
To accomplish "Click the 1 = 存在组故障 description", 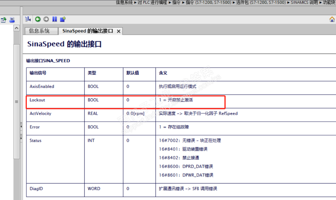I will click(174, 127).
